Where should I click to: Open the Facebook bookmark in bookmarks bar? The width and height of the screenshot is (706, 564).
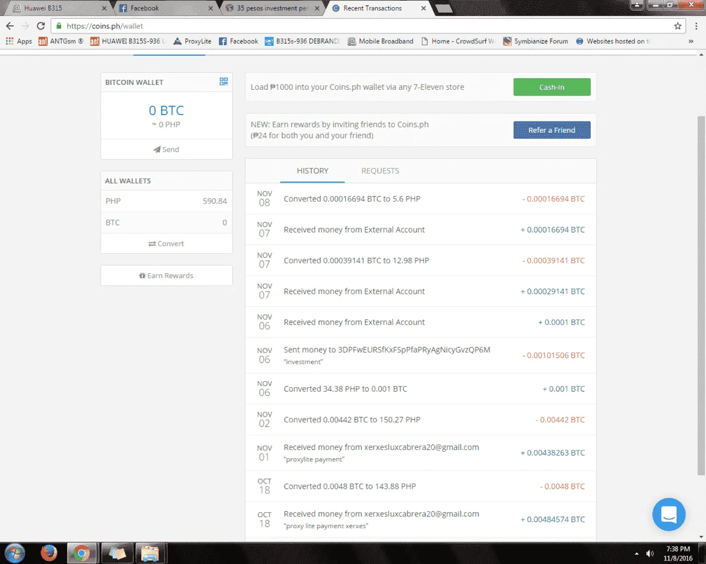(x=238, y=41)
